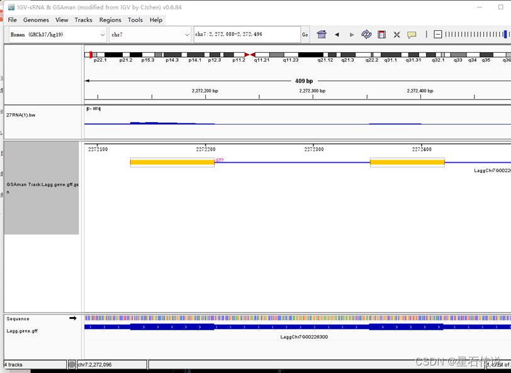
Task: Go forward with the right arrow icon
Action: 352,35
